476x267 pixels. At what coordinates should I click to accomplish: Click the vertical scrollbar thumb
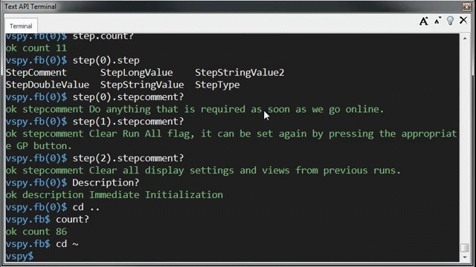click(x=465, y=247)
